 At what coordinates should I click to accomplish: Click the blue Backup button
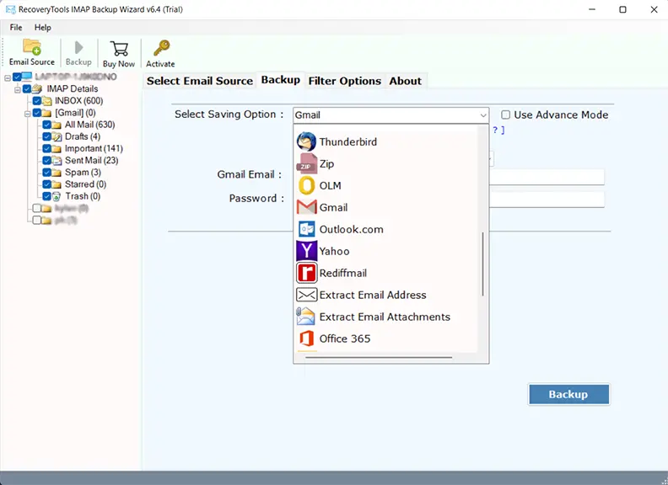point(568,394)
